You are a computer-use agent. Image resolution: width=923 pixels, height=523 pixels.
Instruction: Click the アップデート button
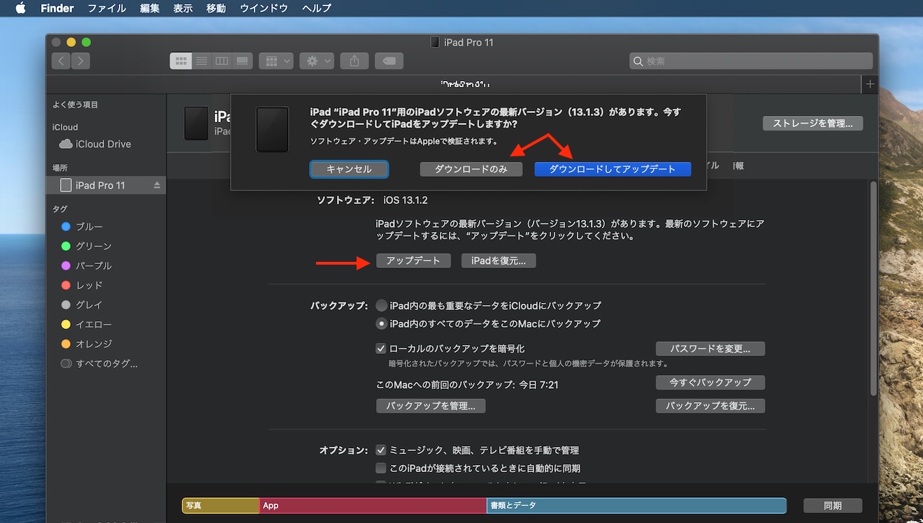(413, 260)
